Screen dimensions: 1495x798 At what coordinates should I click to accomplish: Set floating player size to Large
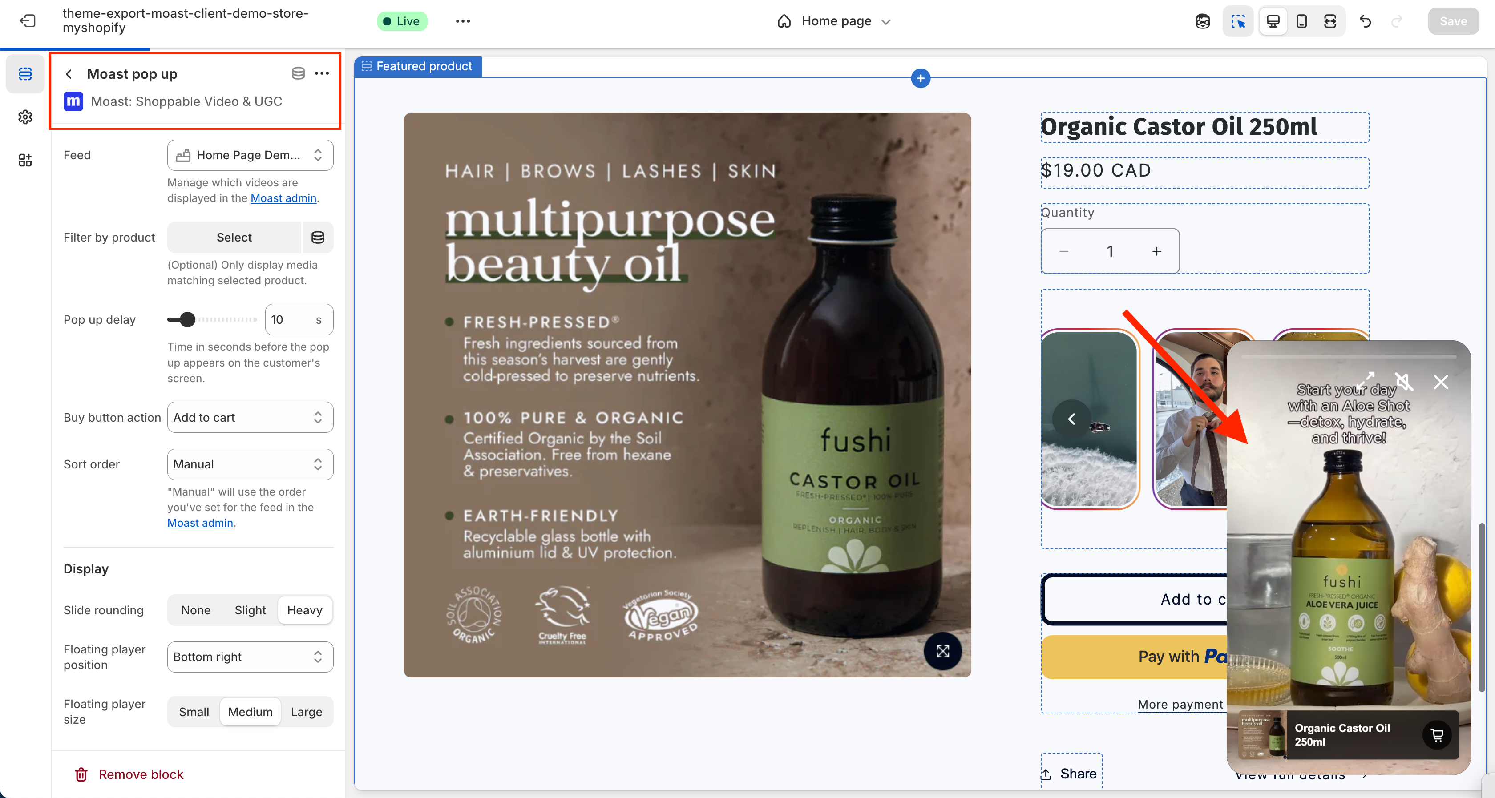pyautogui.click(x=307, y=712)
